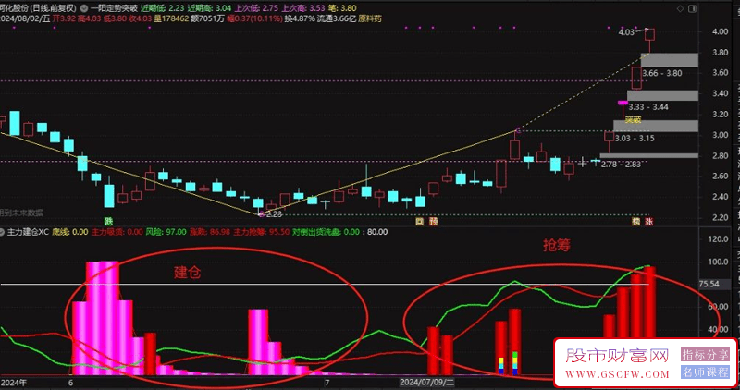Click the 近期低: 2.23 value

click(x=163, y=8)
